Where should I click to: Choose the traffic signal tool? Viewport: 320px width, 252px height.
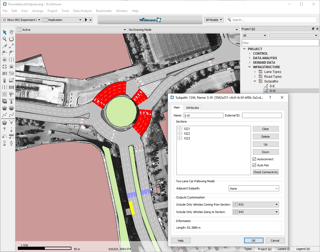[5, 80]
